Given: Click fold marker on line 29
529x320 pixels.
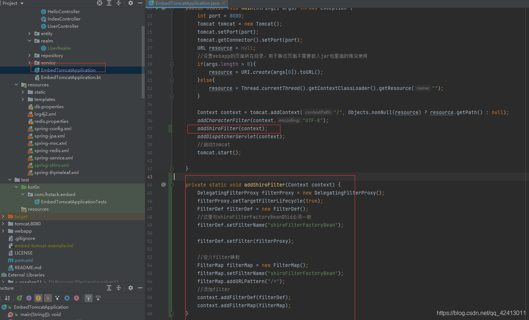Looking at the screenshot, I should point(172,64).
